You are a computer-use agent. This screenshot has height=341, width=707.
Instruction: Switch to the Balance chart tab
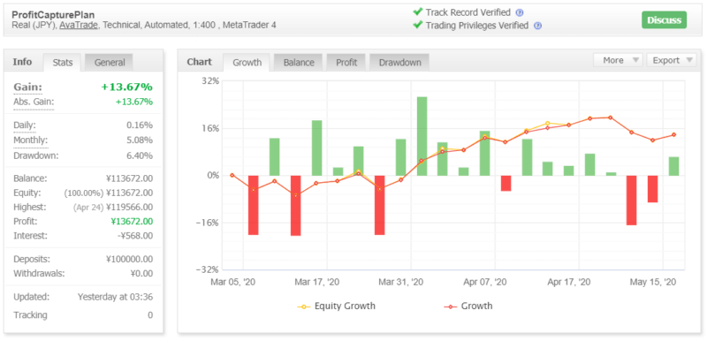tap(298, 63)
